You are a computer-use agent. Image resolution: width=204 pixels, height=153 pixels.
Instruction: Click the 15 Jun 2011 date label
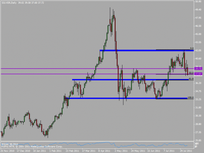[x=154, y=151]
